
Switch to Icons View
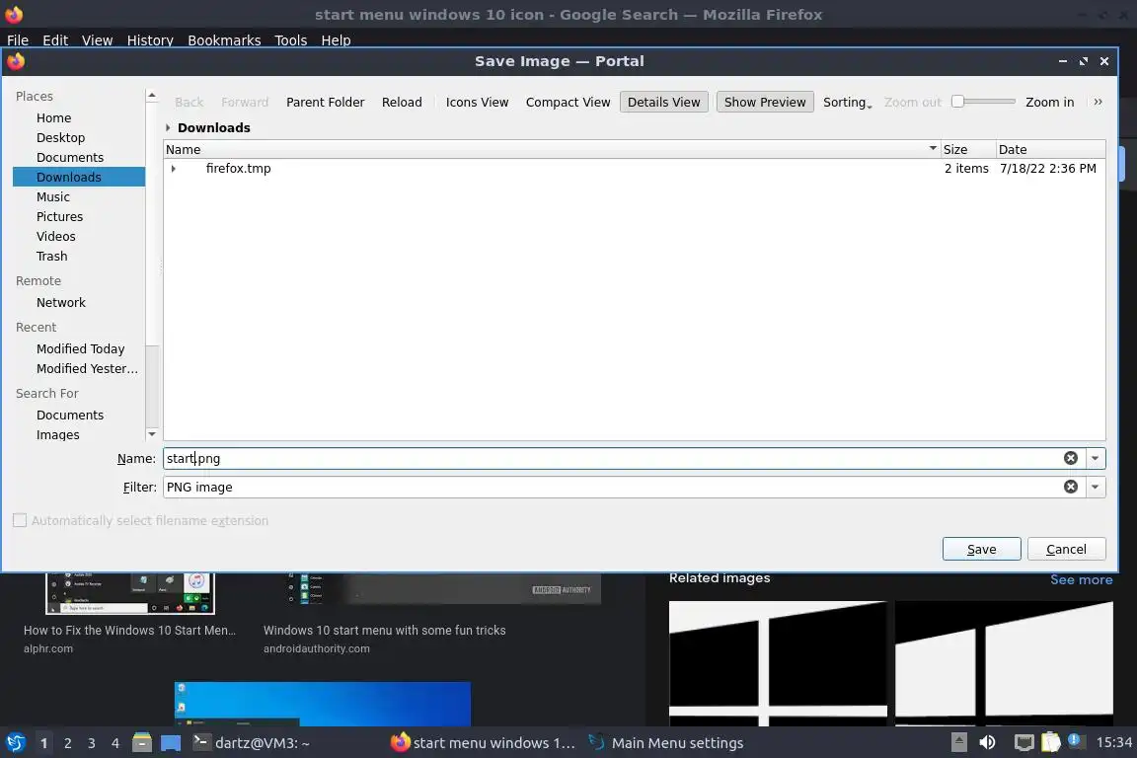(477, 103)
